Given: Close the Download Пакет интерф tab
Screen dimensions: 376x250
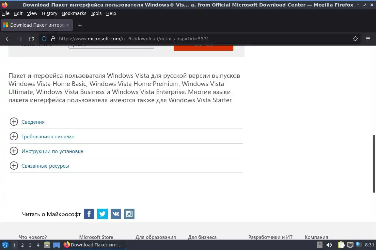Looking at the screenshot, I should [68, 25].
